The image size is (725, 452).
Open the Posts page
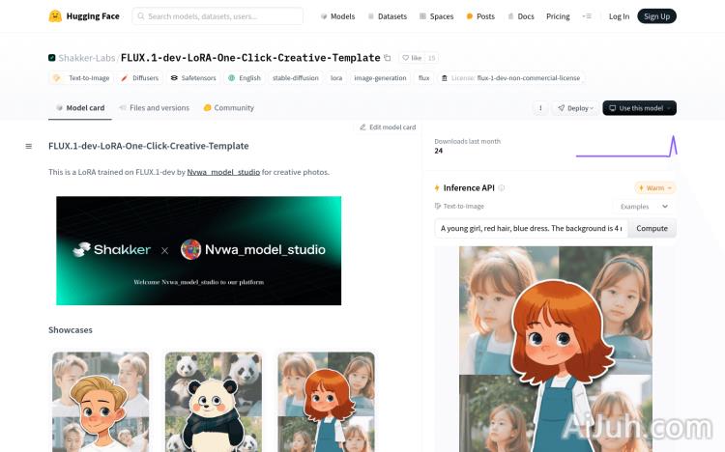[x=480, y=16]
